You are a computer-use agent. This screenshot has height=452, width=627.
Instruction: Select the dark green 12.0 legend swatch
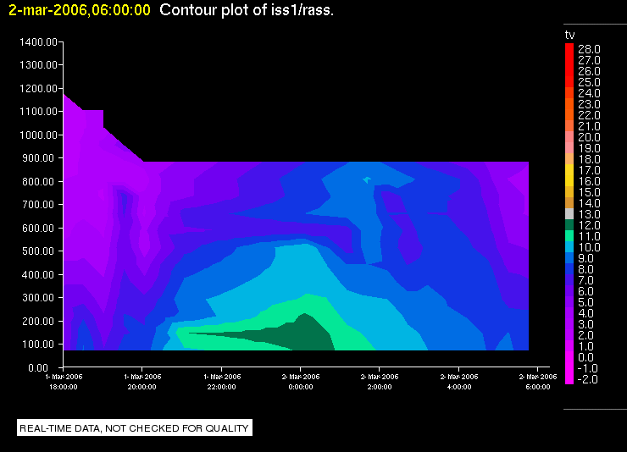click(x=569, y=225)
